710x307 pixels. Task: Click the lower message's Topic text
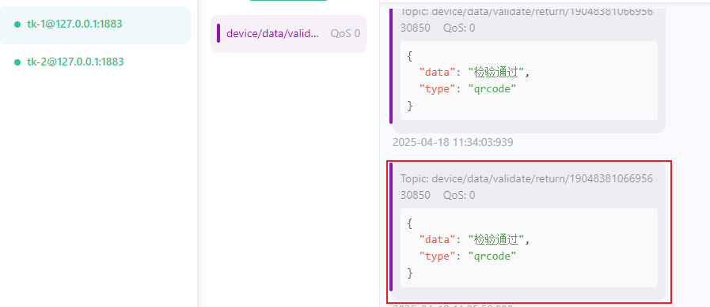tap(526, 187)
